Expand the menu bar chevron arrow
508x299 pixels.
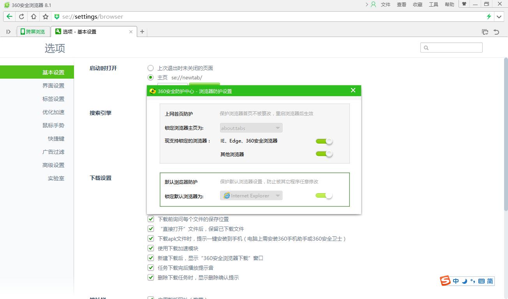coord(367,5)
